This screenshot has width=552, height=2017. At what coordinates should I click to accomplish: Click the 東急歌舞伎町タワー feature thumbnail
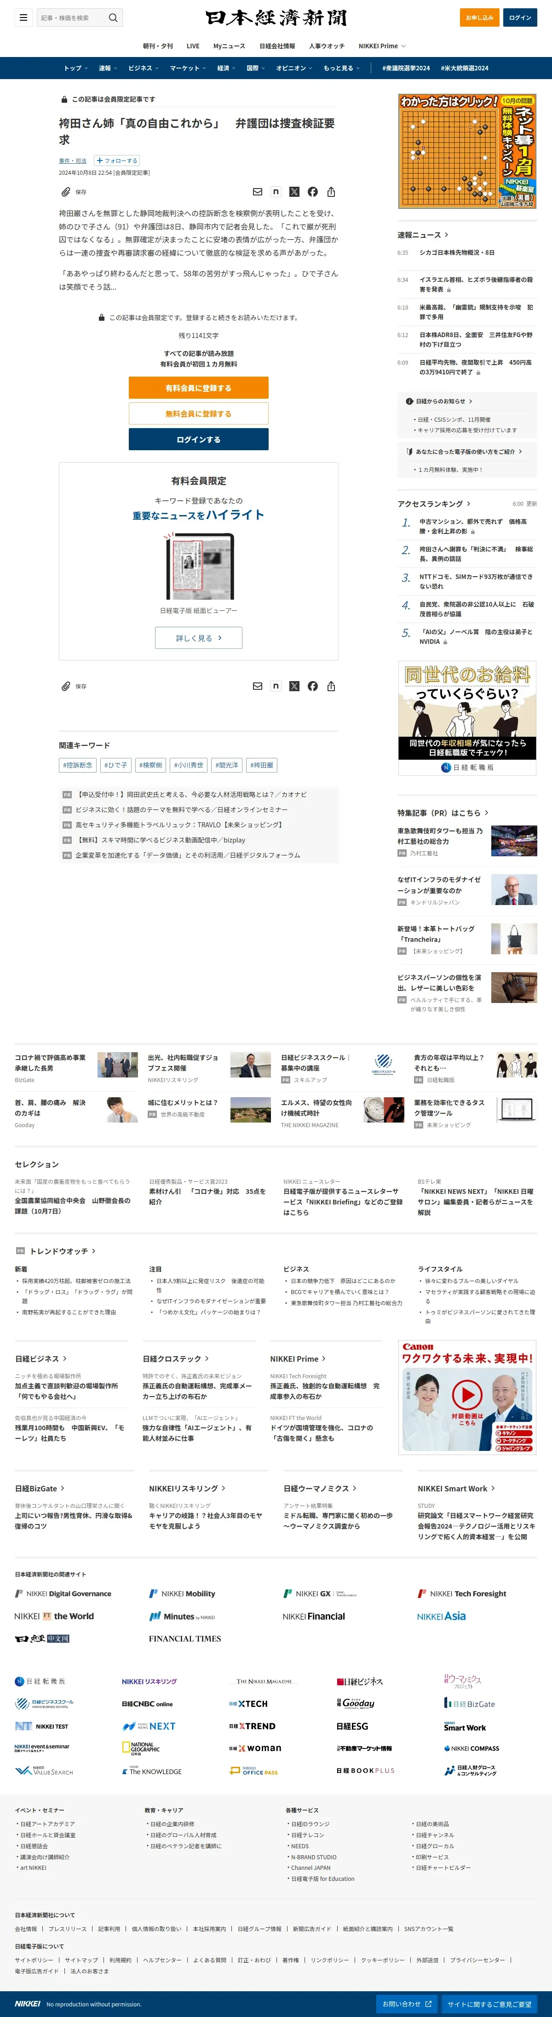click(514, 841)
